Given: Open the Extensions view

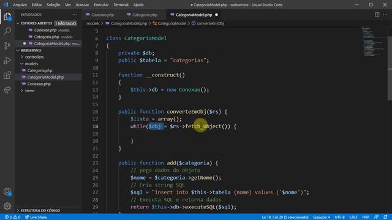Looking at the screenshot, I should coord(7,75).
